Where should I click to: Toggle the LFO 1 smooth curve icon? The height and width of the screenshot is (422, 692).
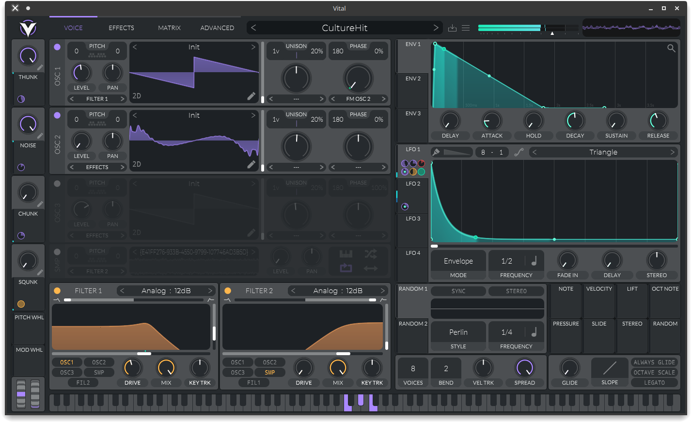(x=519, y=152)
